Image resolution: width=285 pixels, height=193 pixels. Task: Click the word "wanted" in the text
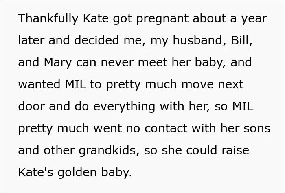point(39,84)
